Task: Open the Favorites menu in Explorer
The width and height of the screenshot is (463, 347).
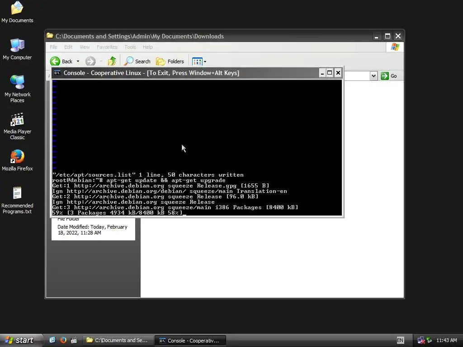Action: tap(107, 47)
